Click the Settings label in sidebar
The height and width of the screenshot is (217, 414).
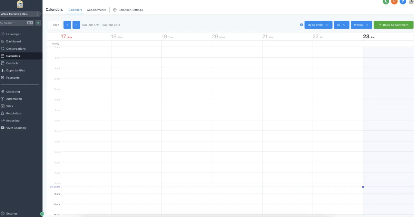12,214
